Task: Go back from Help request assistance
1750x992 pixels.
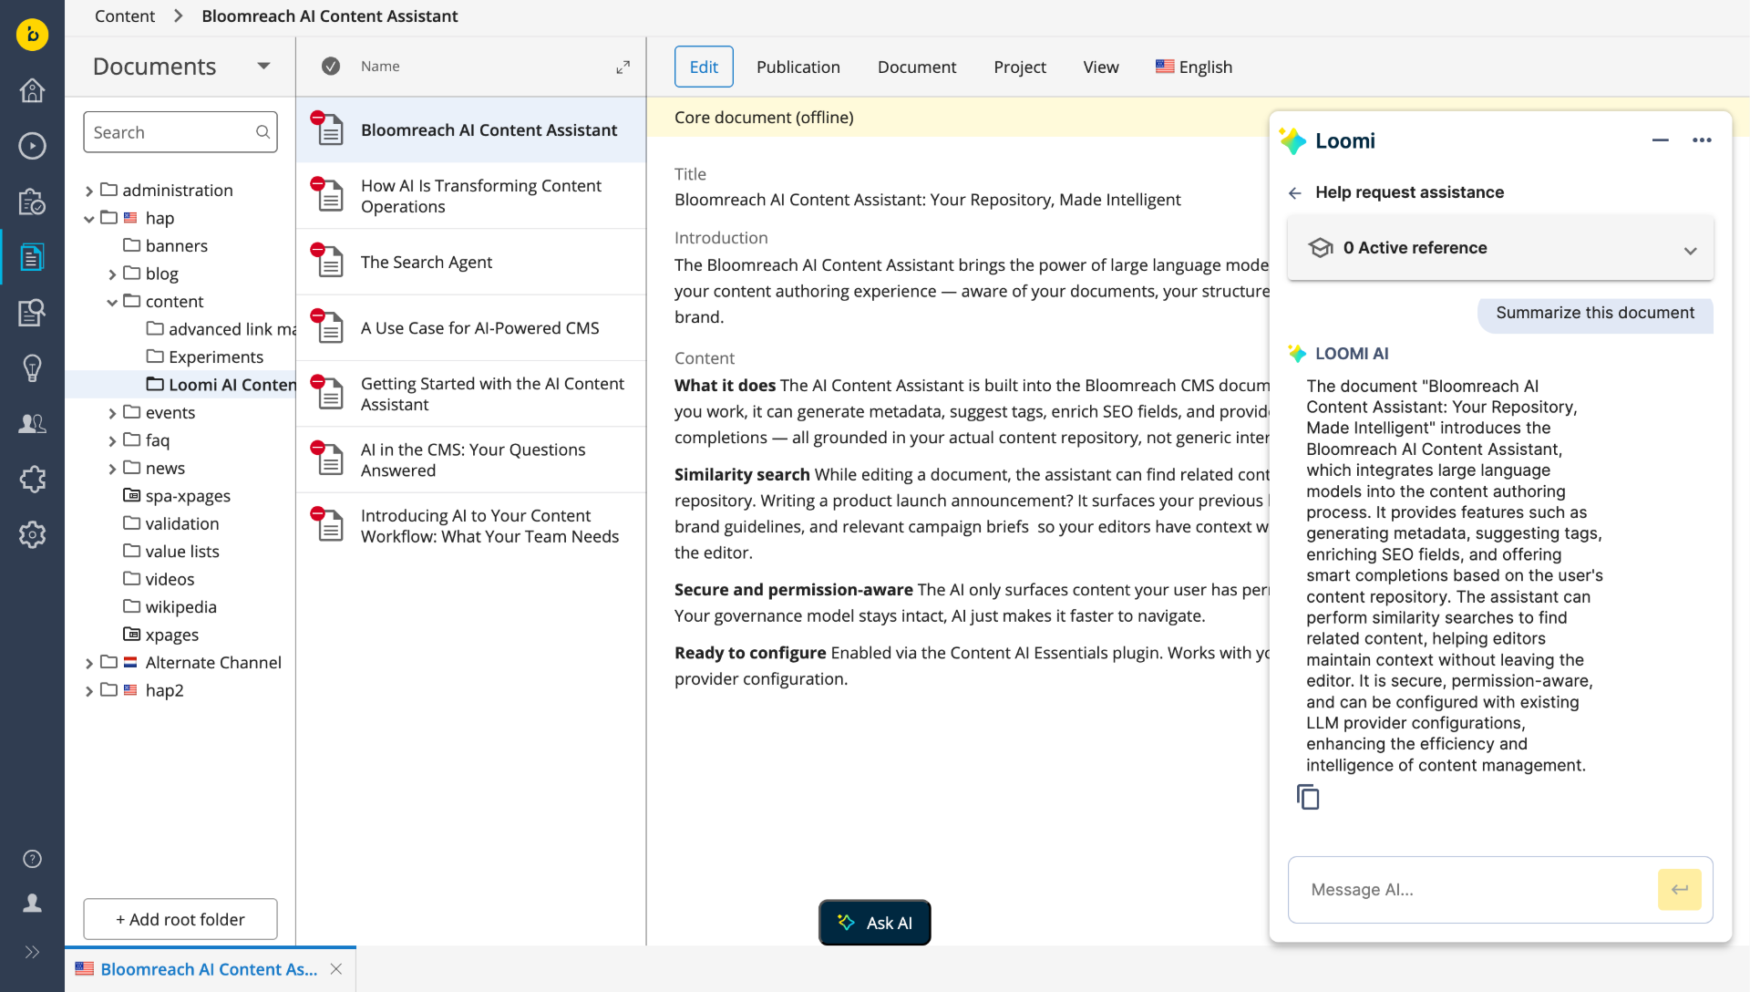Action: point(1294,192)
